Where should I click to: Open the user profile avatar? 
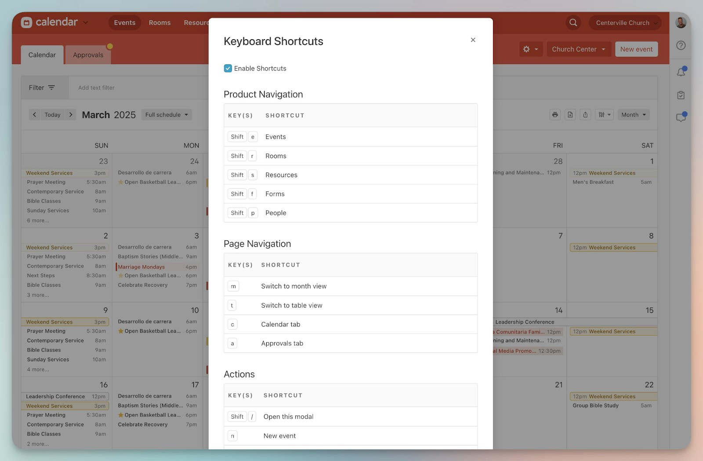pyautogui.click(x=681, y=23)
